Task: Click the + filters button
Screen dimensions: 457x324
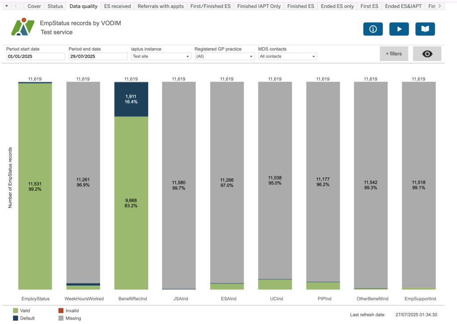Action: [x=394, y=54]
